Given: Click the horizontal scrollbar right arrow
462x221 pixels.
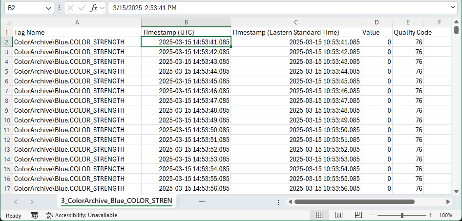Looking at the screenshot, I should point(448,201).
